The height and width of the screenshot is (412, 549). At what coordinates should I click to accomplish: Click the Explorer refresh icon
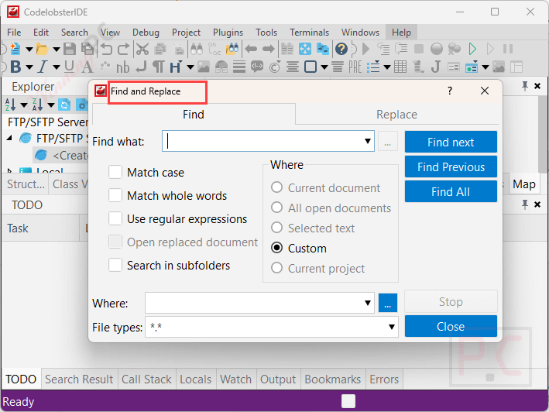[x=64, y=105]
